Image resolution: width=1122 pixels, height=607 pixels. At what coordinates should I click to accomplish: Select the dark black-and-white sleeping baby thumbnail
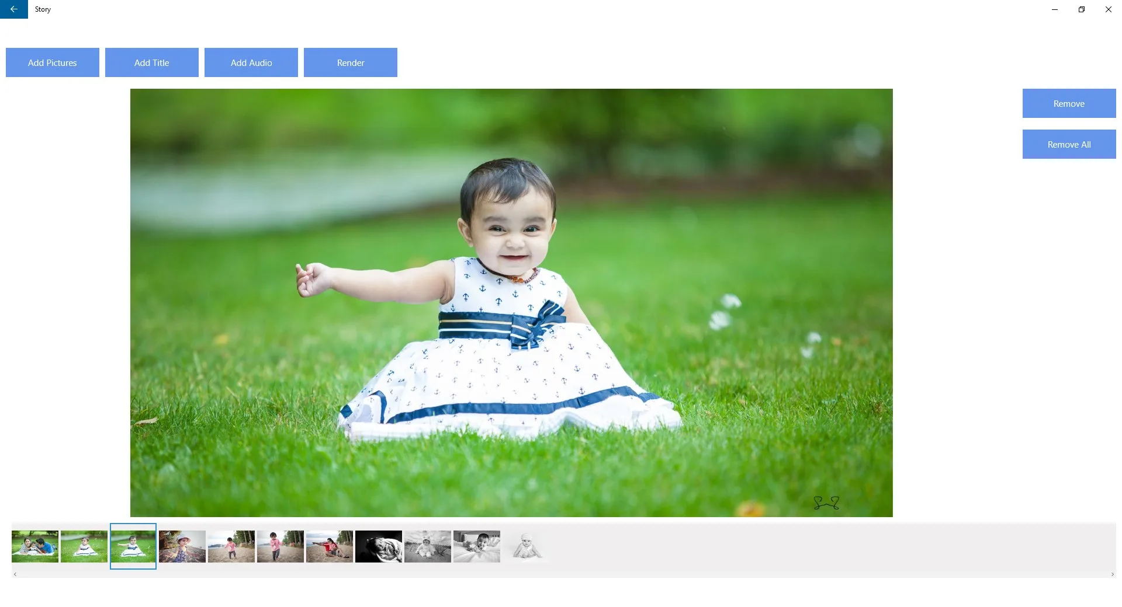[379, 546]
